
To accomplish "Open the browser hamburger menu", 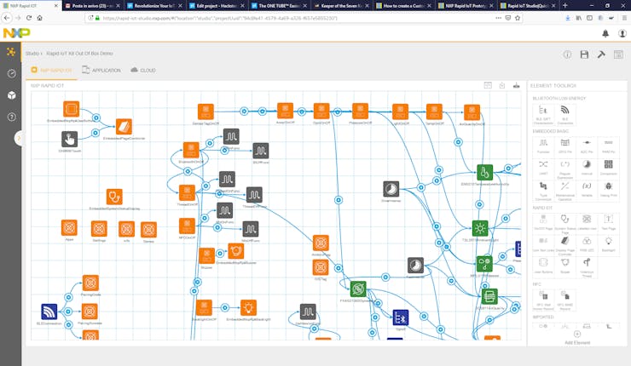I will (x=624, y=18).
